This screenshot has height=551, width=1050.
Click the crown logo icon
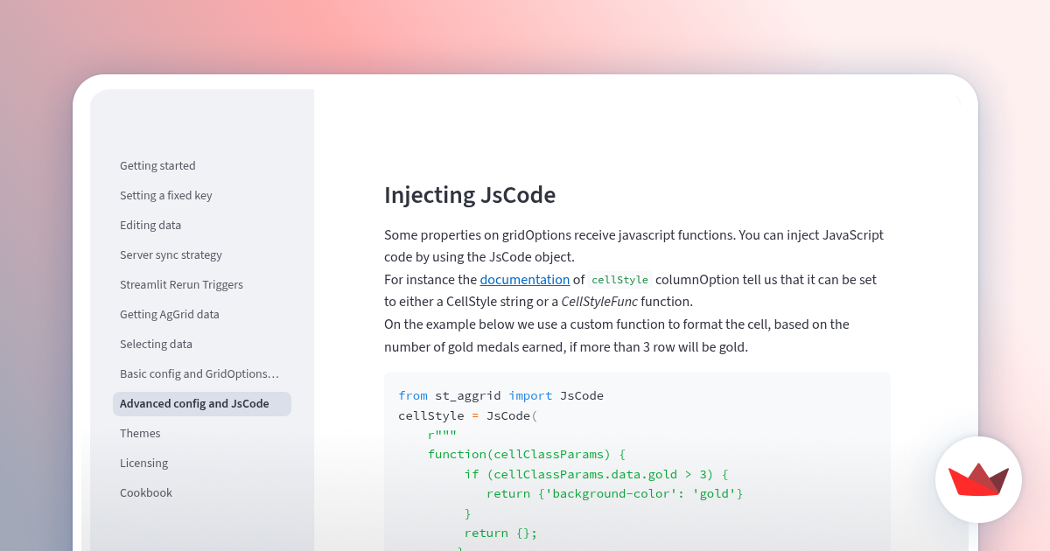tap(978, 479)
